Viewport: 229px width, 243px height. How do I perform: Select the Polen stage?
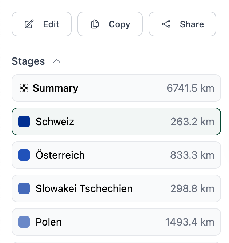(116, 222)
